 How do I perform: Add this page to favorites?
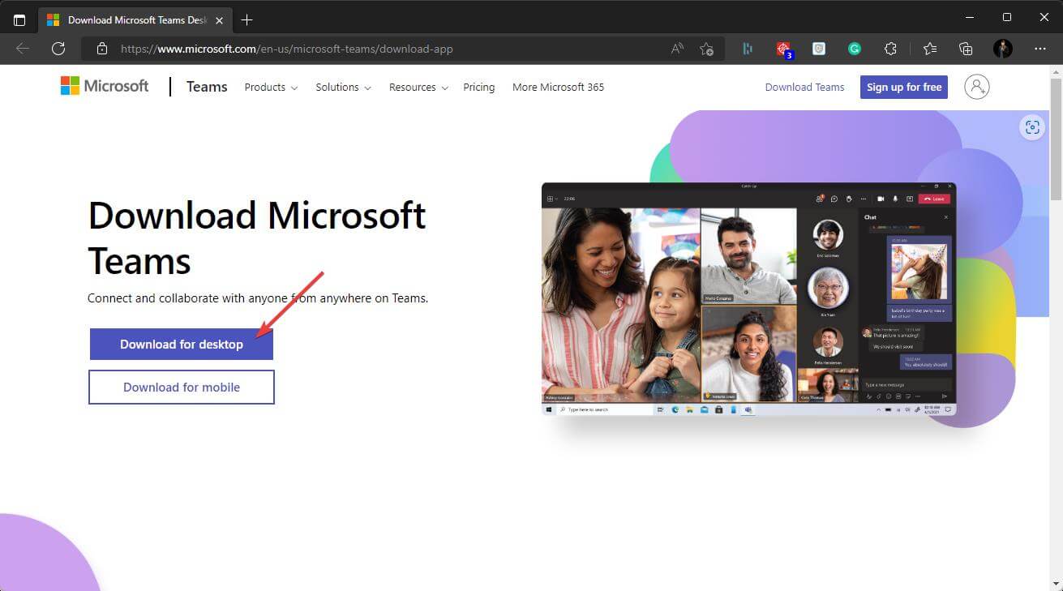tap(707, 49)
